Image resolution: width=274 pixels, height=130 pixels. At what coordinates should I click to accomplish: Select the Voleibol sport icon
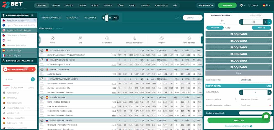162,40
